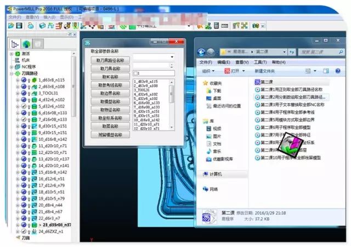Click 取层名称 button

110,126
